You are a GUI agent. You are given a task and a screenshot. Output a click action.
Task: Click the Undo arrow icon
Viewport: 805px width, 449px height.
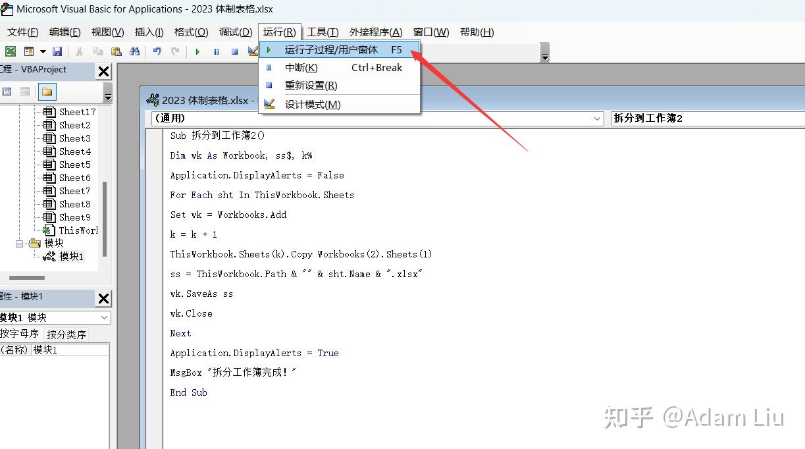coord(157,51)
